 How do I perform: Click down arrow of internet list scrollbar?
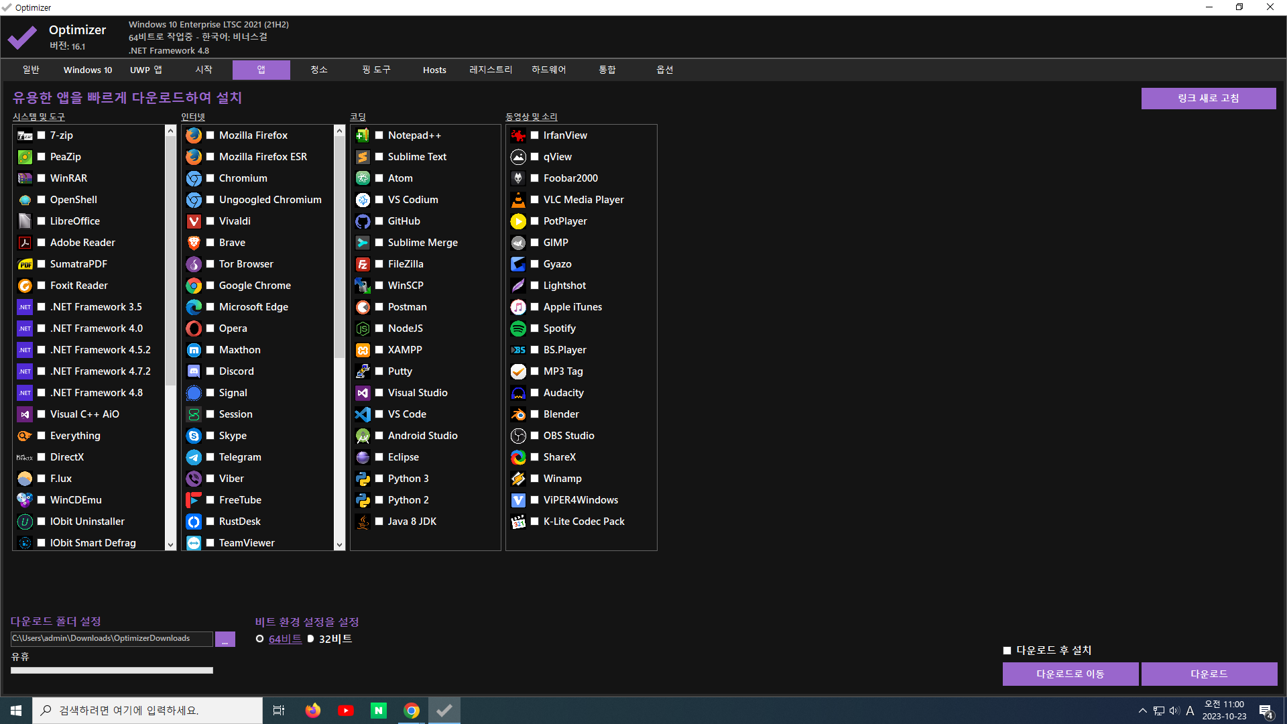pyautogui.click(x=339, y=545)
